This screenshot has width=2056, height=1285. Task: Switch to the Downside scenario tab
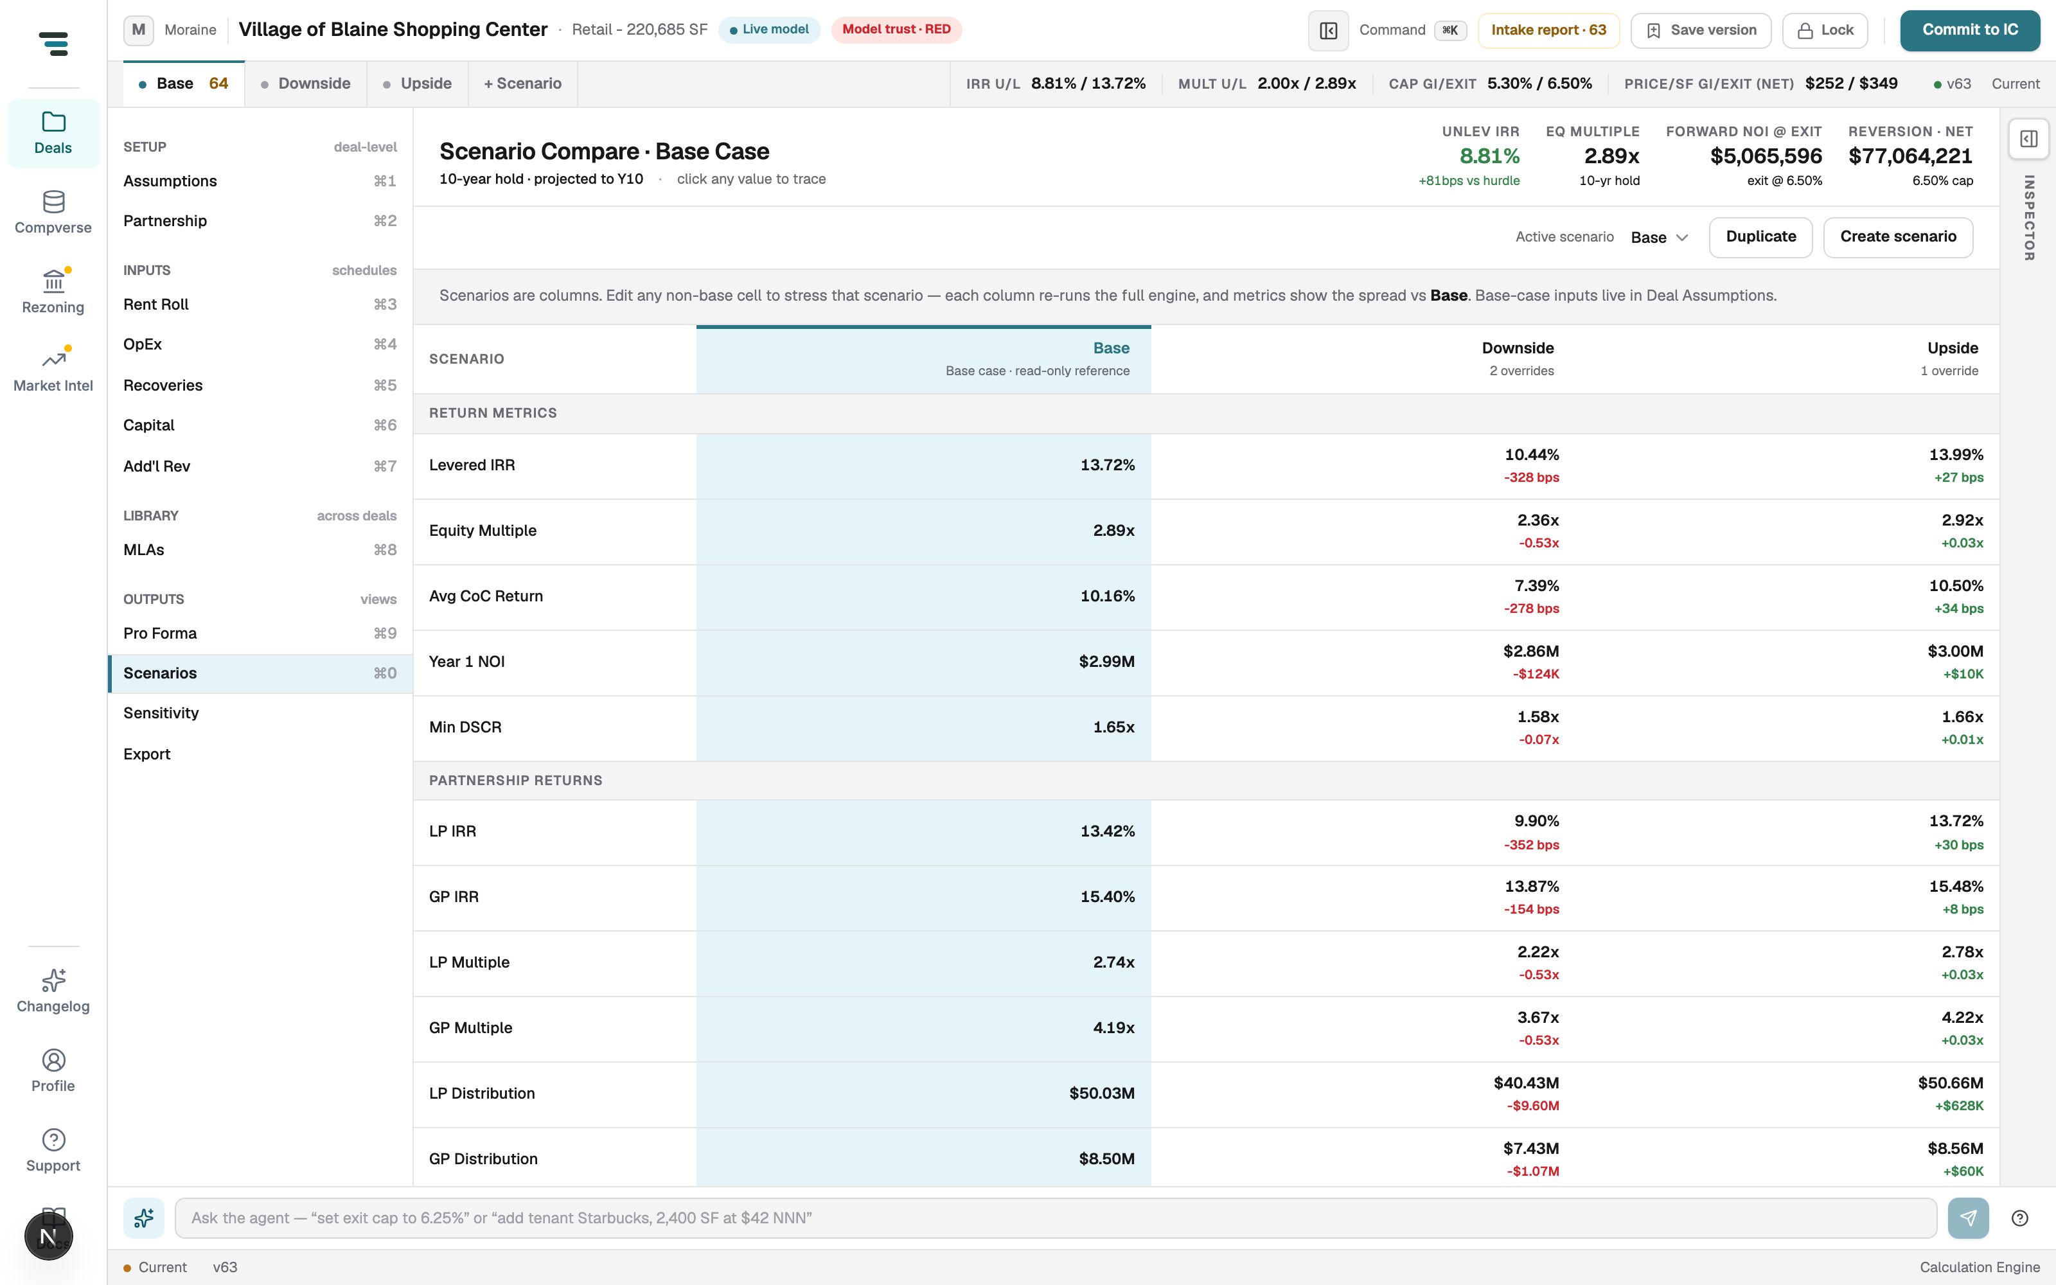click(306, 84)
